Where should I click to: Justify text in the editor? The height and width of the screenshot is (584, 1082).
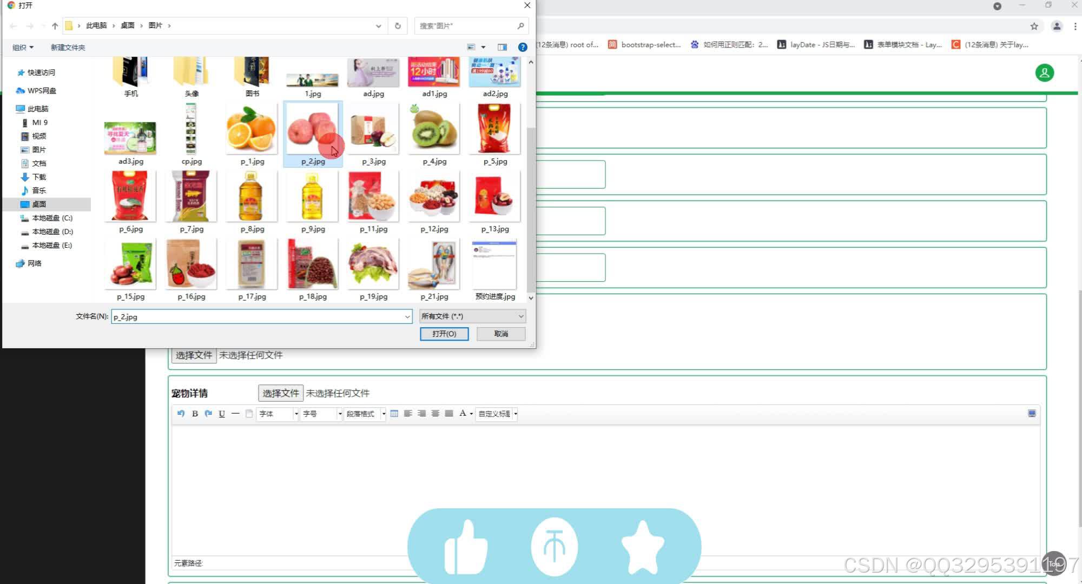(449, 414)
